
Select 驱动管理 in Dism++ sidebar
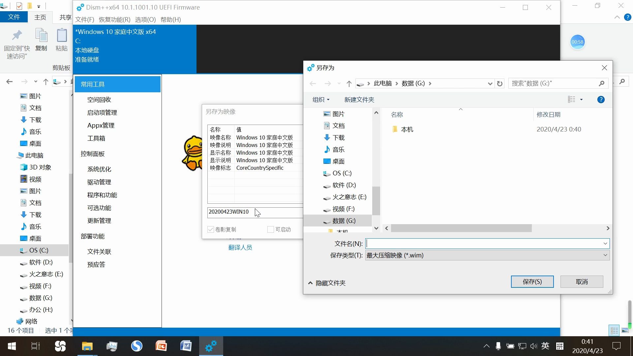tap(99, 182)
